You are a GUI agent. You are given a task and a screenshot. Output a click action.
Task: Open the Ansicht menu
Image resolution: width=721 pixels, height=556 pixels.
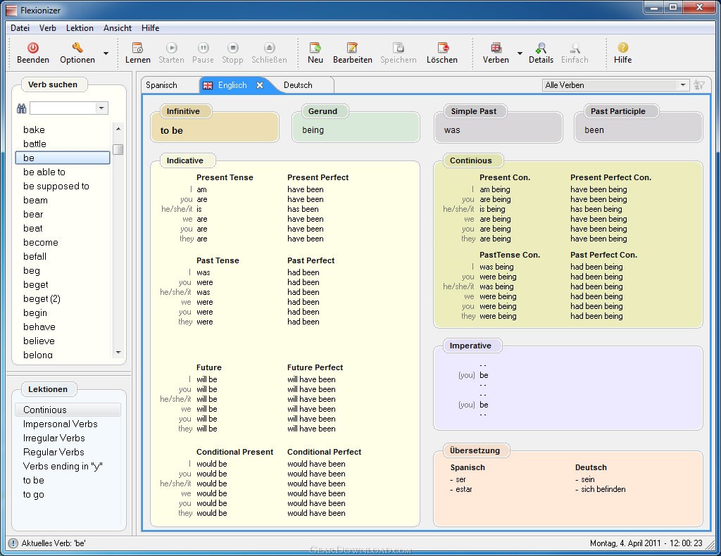pyautogui.click(x=118, y=28)
